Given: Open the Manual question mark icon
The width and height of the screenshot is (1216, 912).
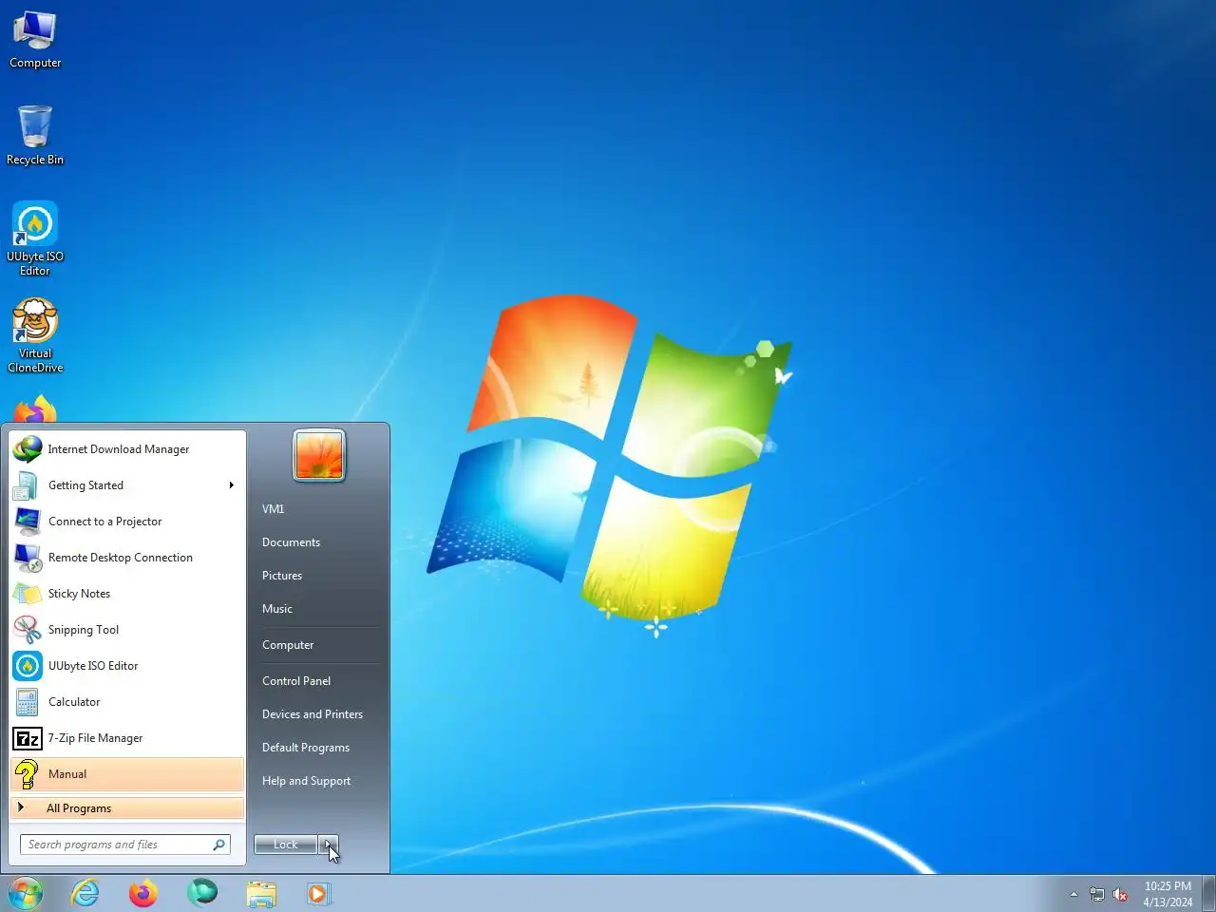Looking at the screenshot, I should [28, 774].
